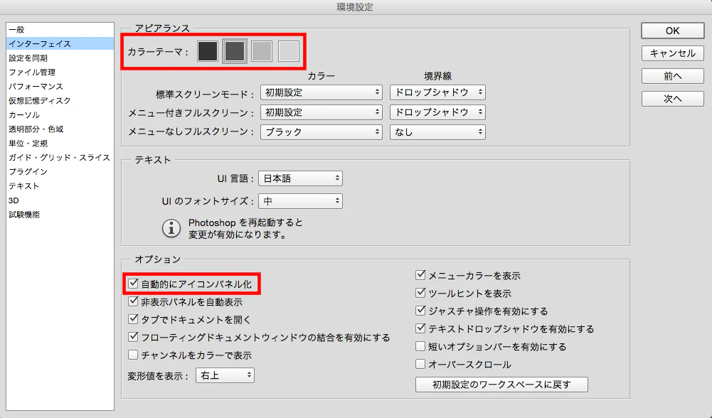Select the lightest color theme swatch
Image resolution: width=712 pixels, height=418 pixels.
coord(288,51)
